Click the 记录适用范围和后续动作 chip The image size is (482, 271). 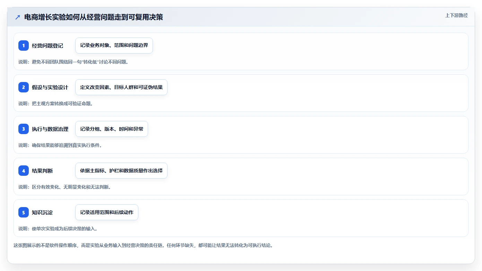[x=107, y=212]
